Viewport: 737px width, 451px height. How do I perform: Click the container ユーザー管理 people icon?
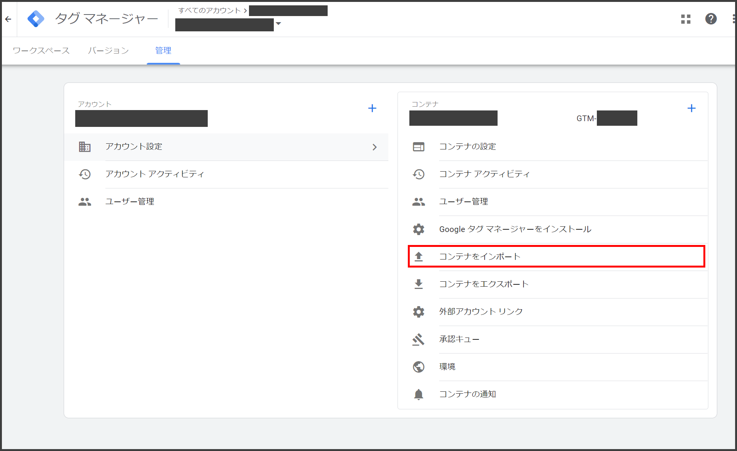419,202
